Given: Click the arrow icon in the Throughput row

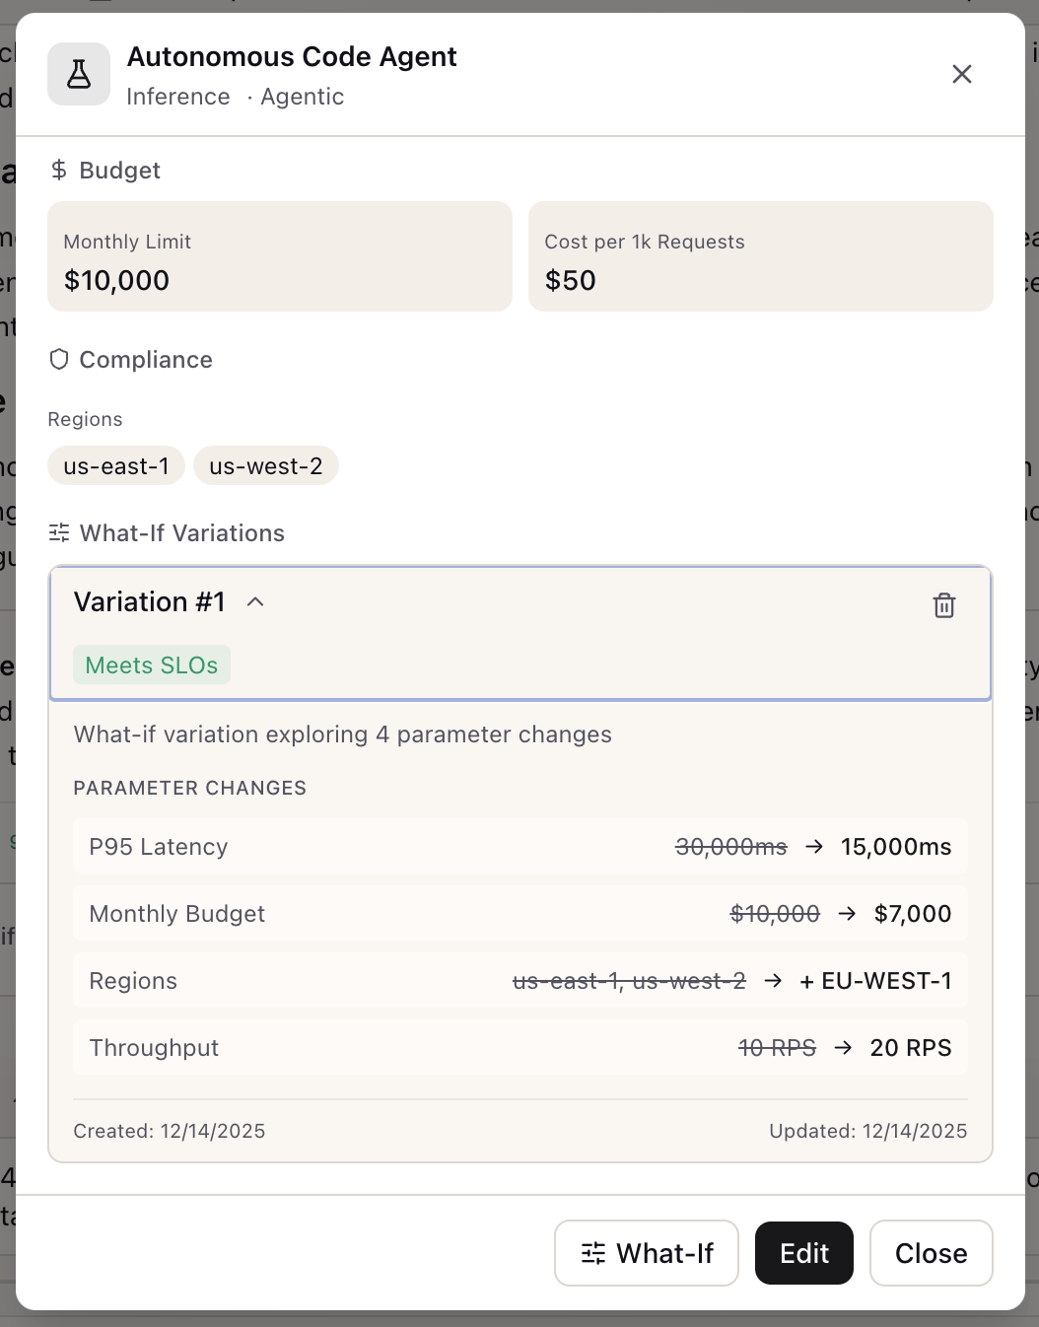Looking at the screenshot, I should (x=843, y=1047).
